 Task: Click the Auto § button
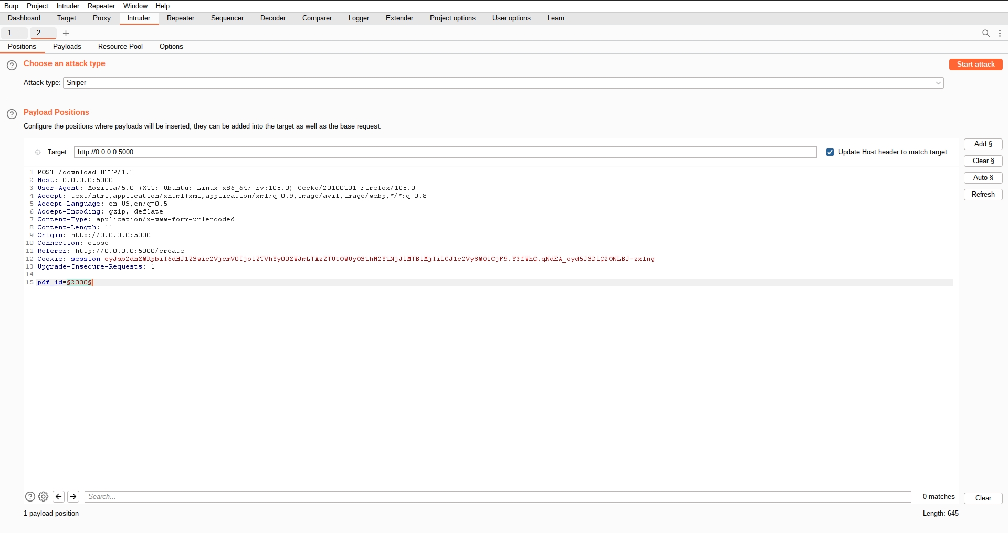(x=983, y=178)
